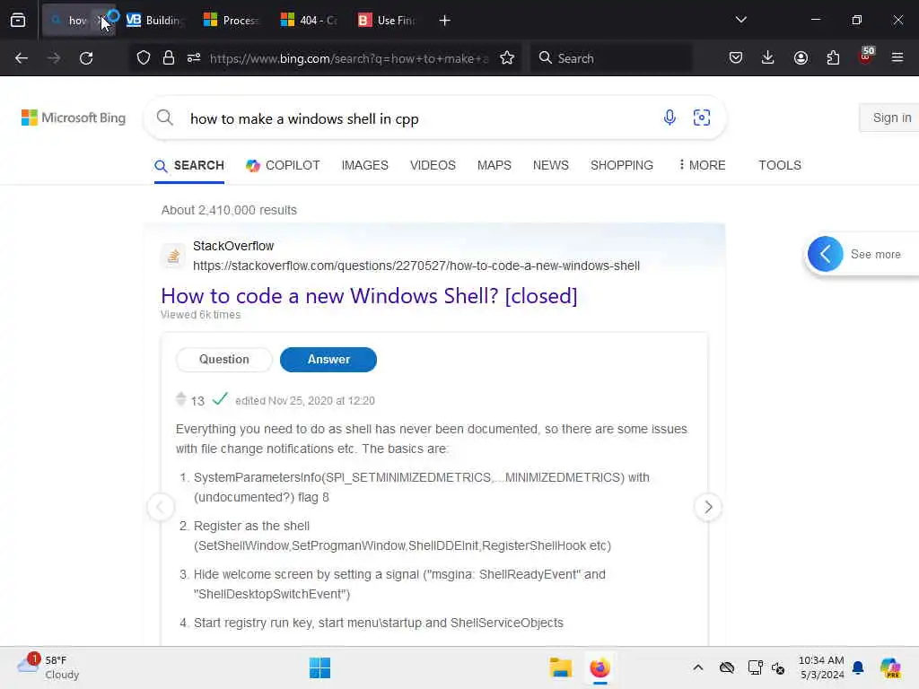
Task: Open Firefox application hamburger menu
Action: (x=897, y=58)
